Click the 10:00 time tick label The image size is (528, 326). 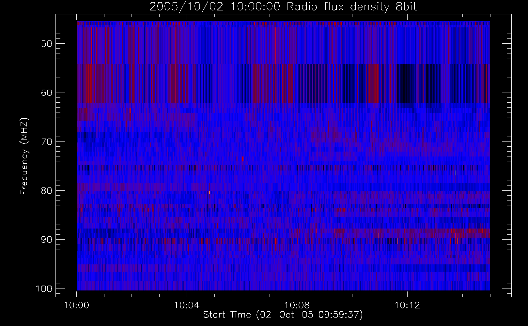coord(77,305)
